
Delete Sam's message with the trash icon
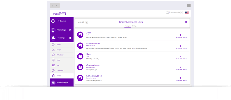point(180,57)
